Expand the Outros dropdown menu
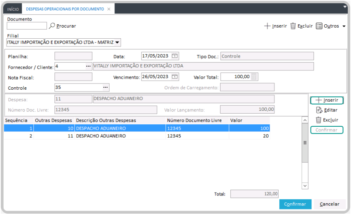This screenshot has height=214, width=351. tap(344, 26)
